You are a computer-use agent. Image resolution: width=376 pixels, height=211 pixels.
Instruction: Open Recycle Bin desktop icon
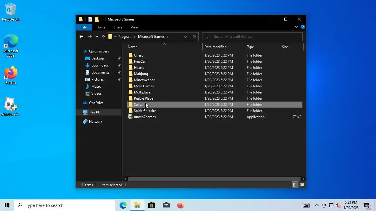click(x=11, y=12)
